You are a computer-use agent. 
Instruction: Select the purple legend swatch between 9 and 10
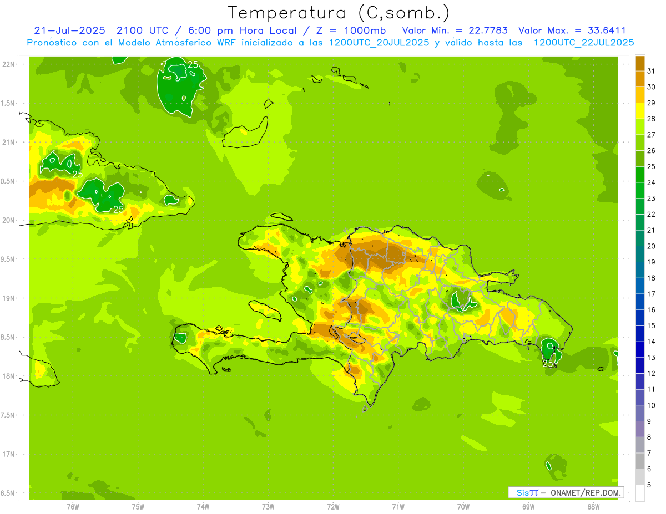640,413
